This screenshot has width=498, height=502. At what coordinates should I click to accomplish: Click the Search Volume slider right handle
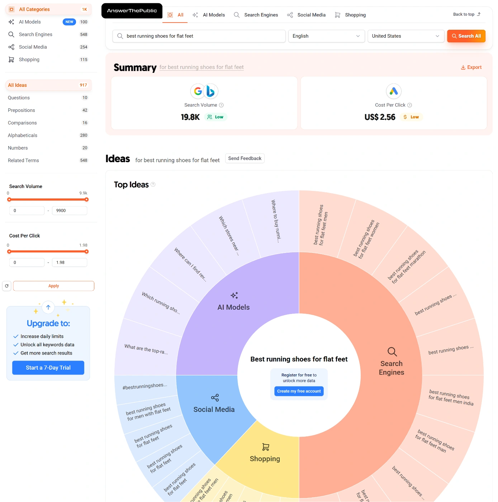point(86,200)
